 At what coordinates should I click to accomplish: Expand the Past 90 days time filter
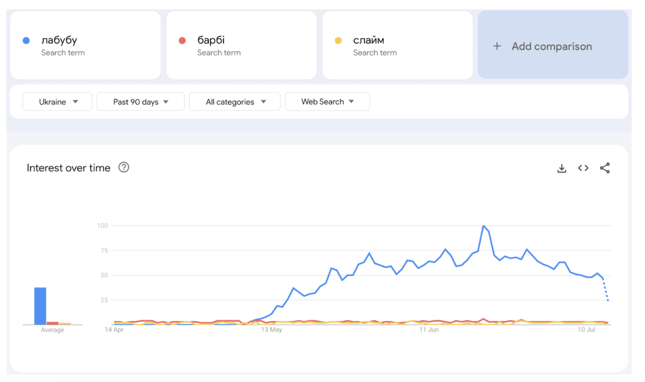pos(141,102)
